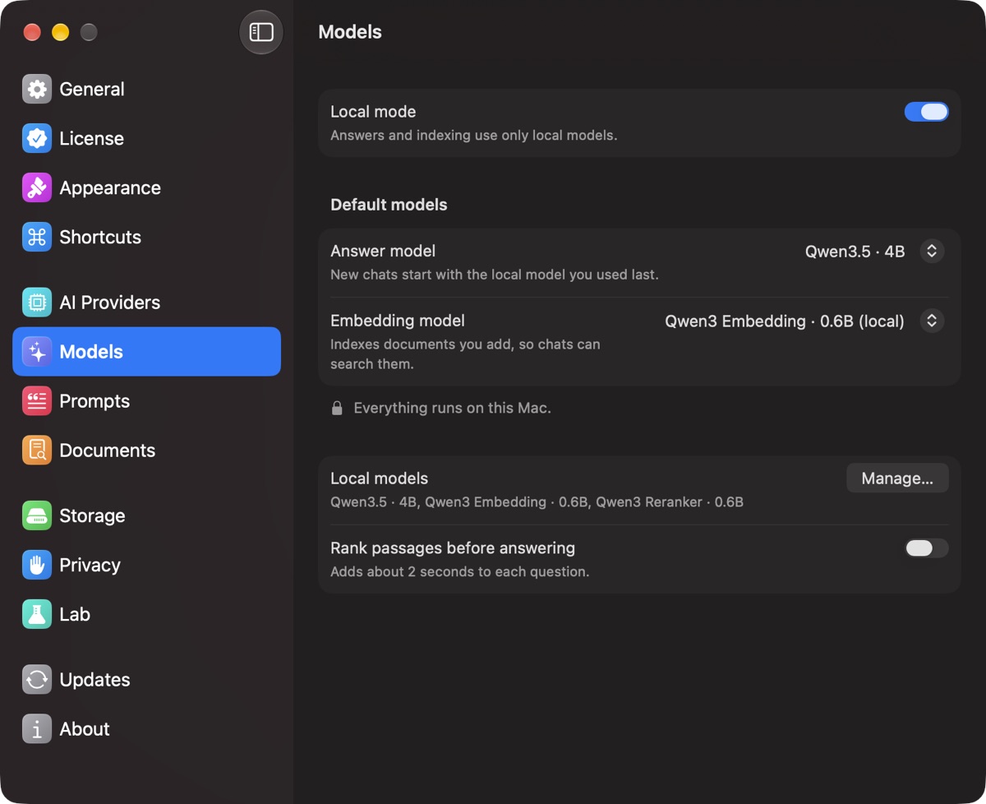This screenshot has width=986, height=804.
Task: Select Updates in the sidebar
Action: 146,680
